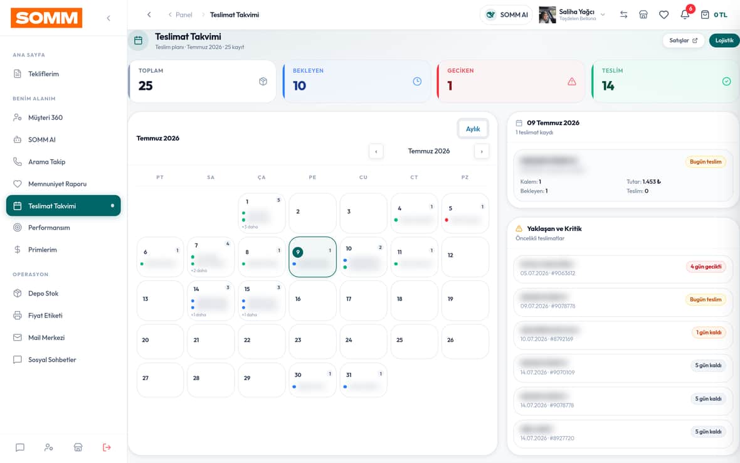Image resolution: width=740 pixels, height=463 pixels.
Task: Click the Lojistik button
Action: (724, 41)
